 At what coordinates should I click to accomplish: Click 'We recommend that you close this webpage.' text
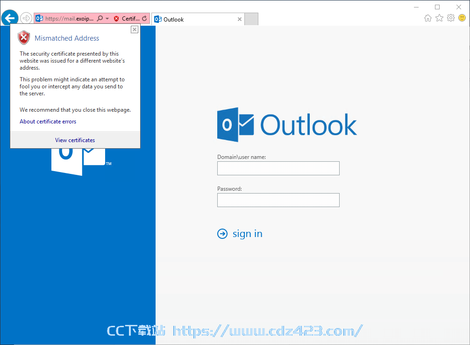(75, 110)
